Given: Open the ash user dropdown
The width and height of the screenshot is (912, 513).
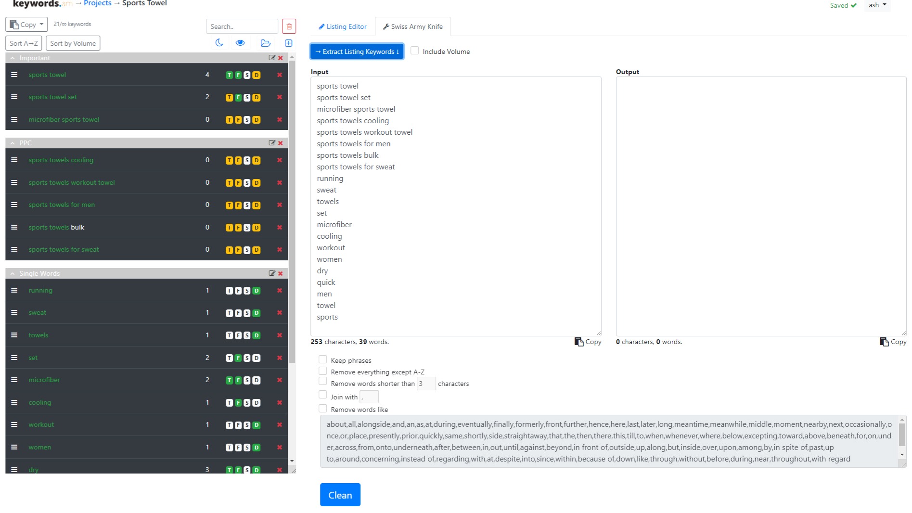Looking at the screenshot, I should pyautogui.click(x=877, y=5).
